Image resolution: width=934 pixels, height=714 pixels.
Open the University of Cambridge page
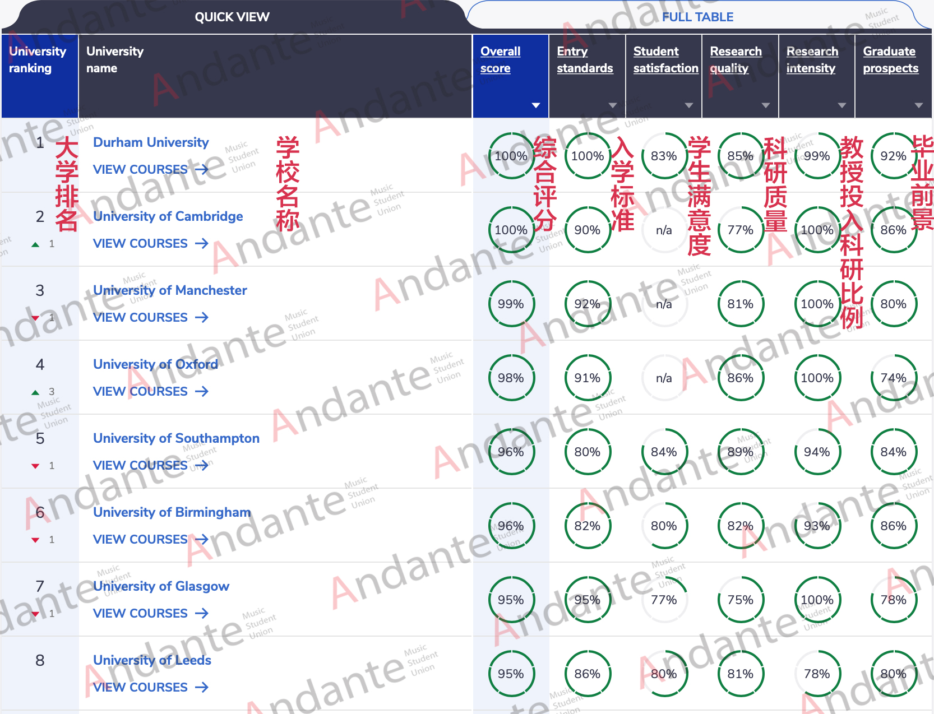pyautogui.click(x=168, y=216)
